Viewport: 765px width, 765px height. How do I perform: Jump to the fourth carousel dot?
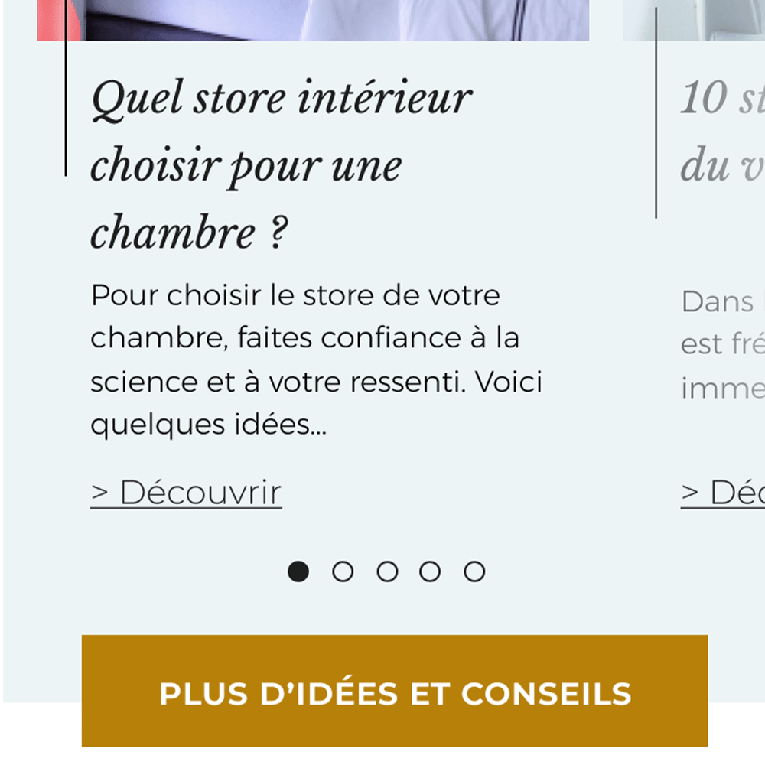tap(430, 571)
